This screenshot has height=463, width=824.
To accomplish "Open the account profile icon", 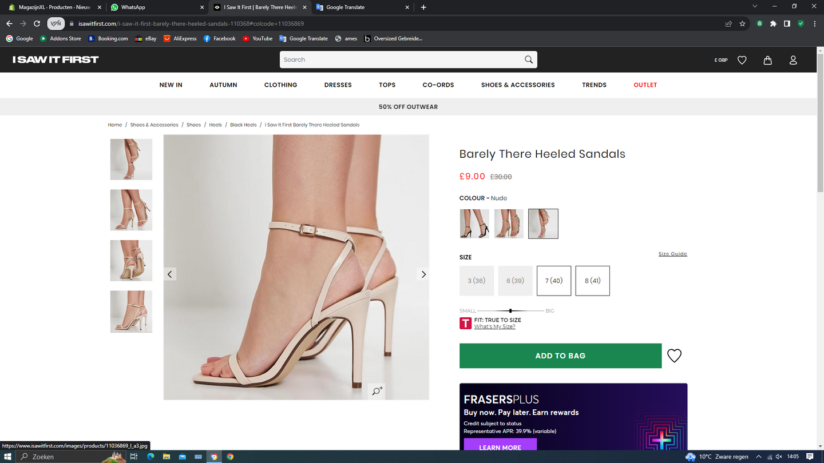I will 793,60.
